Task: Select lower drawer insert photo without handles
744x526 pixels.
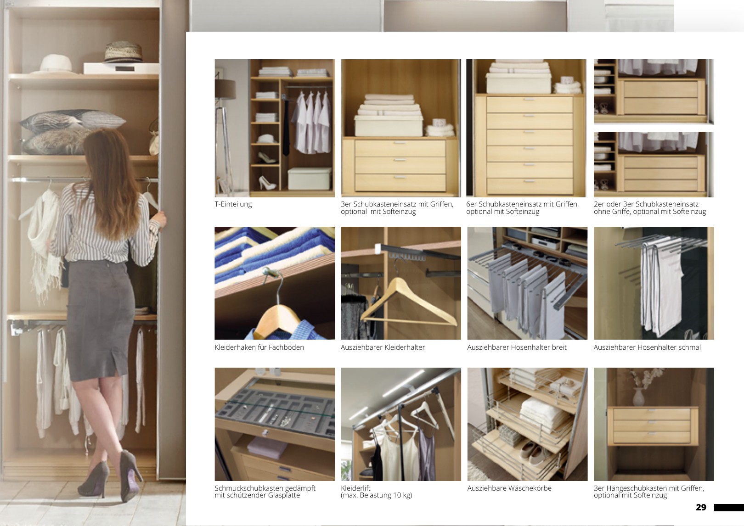Action: [654, 165]
